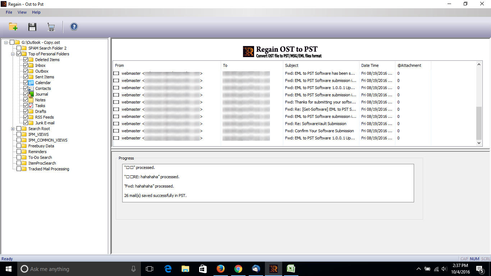Uncheck the Sent Items checkbox
The width and height of the screenshot is (491, 276).
click(x=26, y=77)
